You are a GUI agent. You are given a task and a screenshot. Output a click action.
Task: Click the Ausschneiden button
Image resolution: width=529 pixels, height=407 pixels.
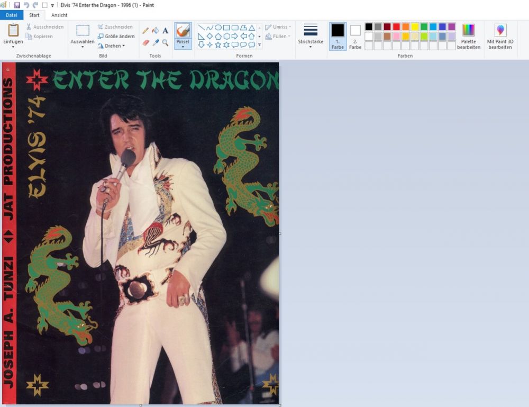[45, 27]
